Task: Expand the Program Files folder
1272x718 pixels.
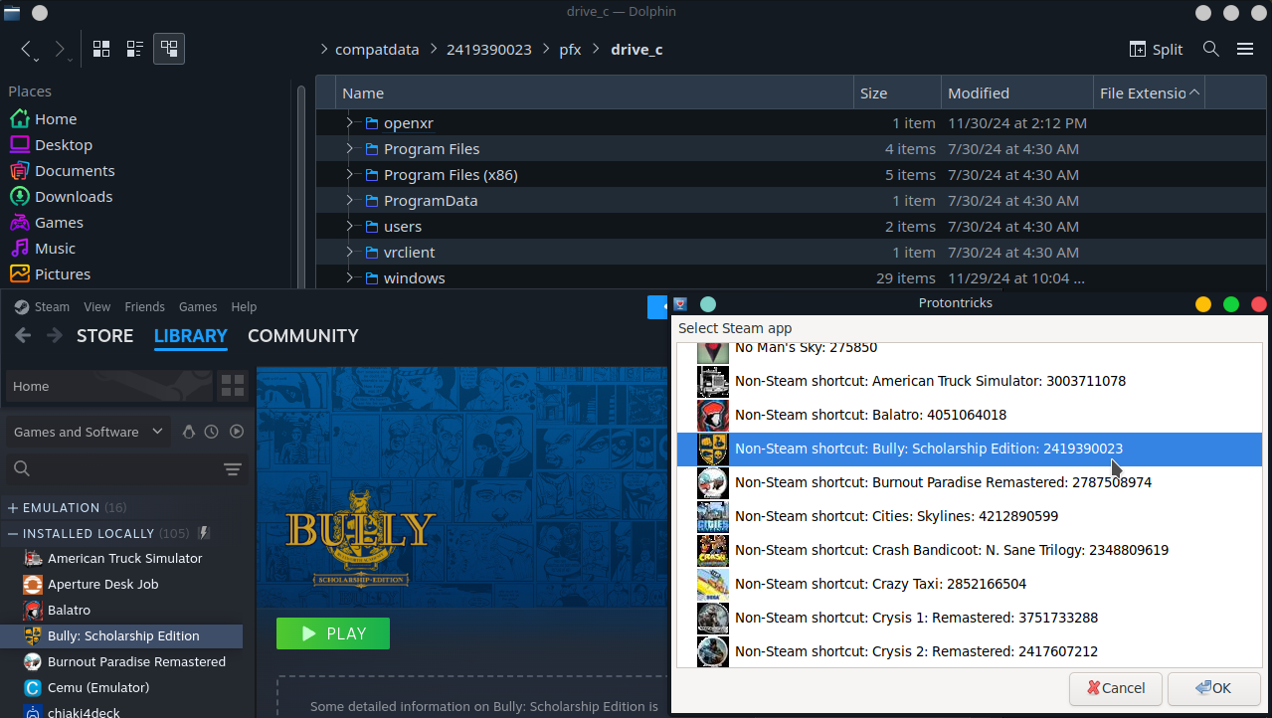Action: (x=349, y=148)
